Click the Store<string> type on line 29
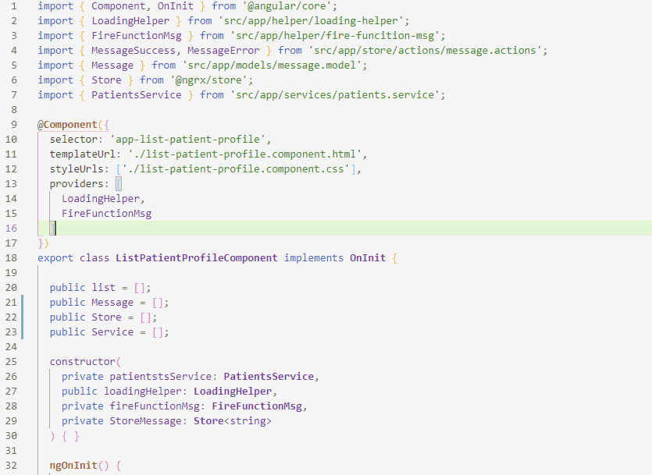The image size is (652, 475). click(233, 421)
